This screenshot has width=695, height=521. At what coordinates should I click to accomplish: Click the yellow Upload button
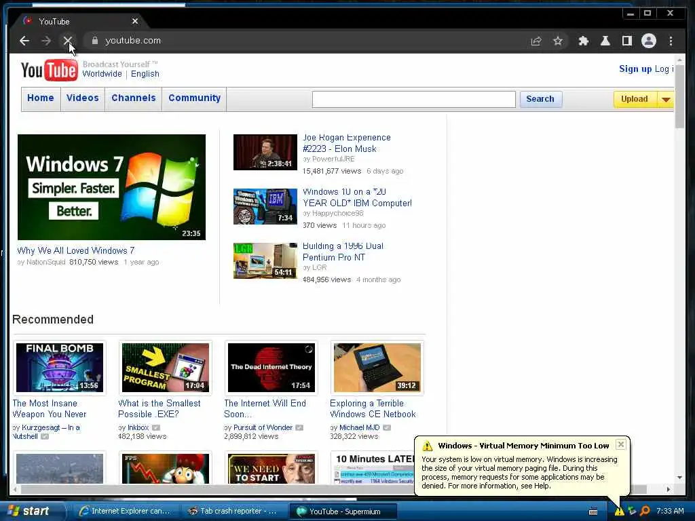pos(635,99)
